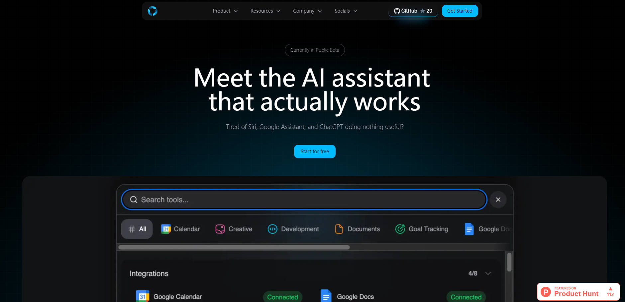Click the site logo in navbar
The height and width of the screenshot is (302, 625).
(x=153, y=11)
